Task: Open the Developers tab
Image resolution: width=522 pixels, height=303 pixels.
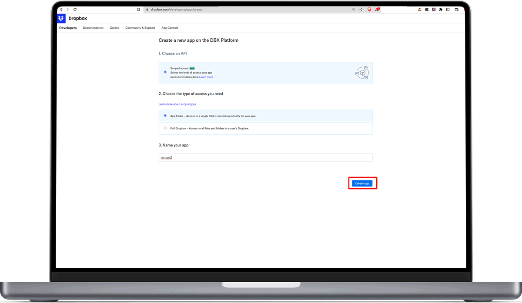Action: (68, 28)
